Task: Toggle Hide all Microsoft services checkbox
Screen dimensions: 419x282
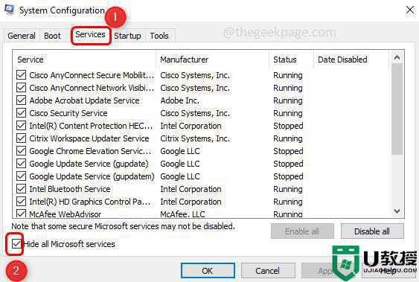Action: pos(16,244)
